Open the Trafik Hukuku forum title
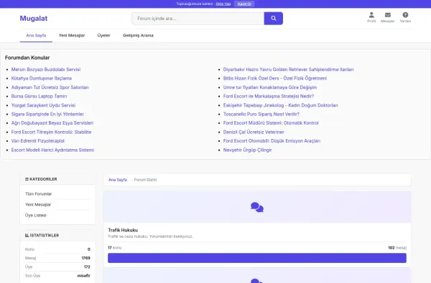 (x=123, y=230)
